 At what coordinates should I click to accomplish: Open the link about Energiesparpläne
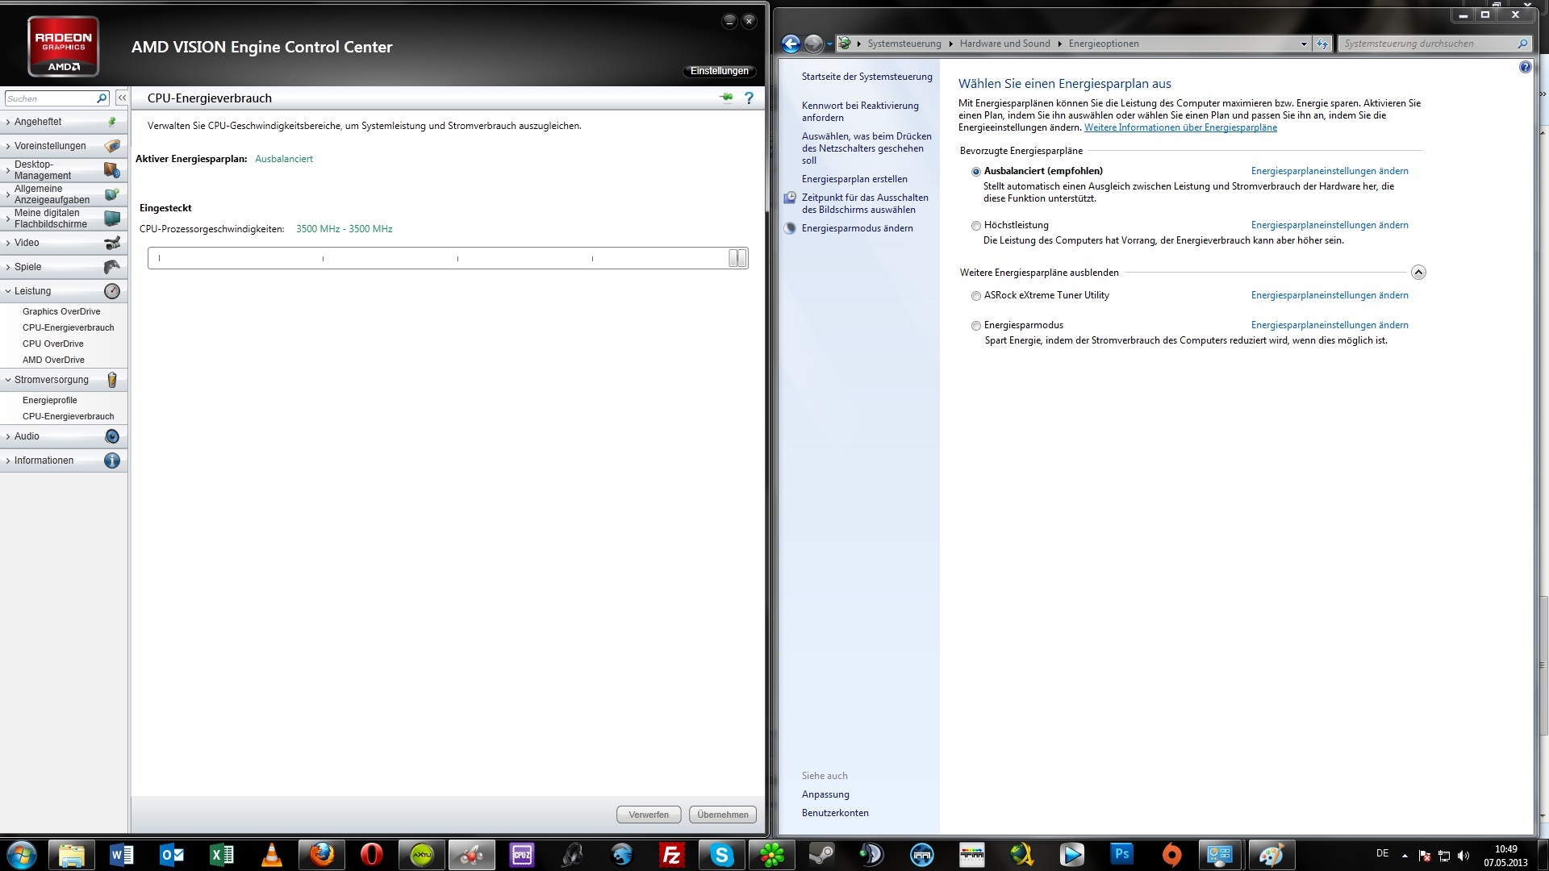(1180, 127)
